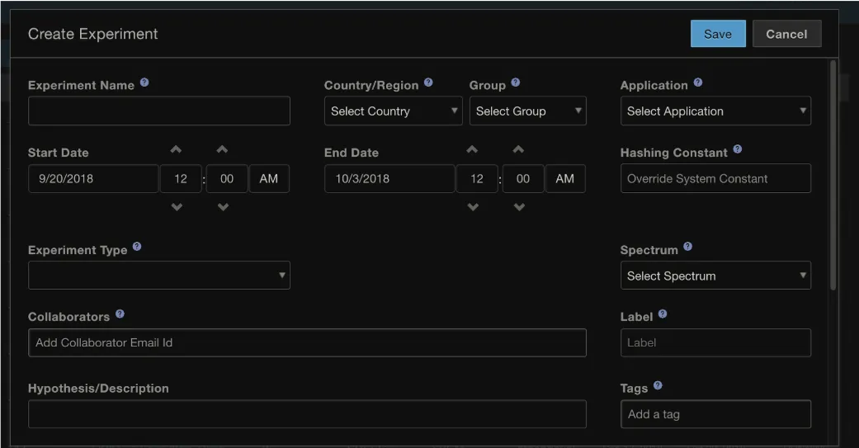Screen dimensions: 859x448
Task: Decrease Start Date hour with down arrow
Action: coord(177,207)
